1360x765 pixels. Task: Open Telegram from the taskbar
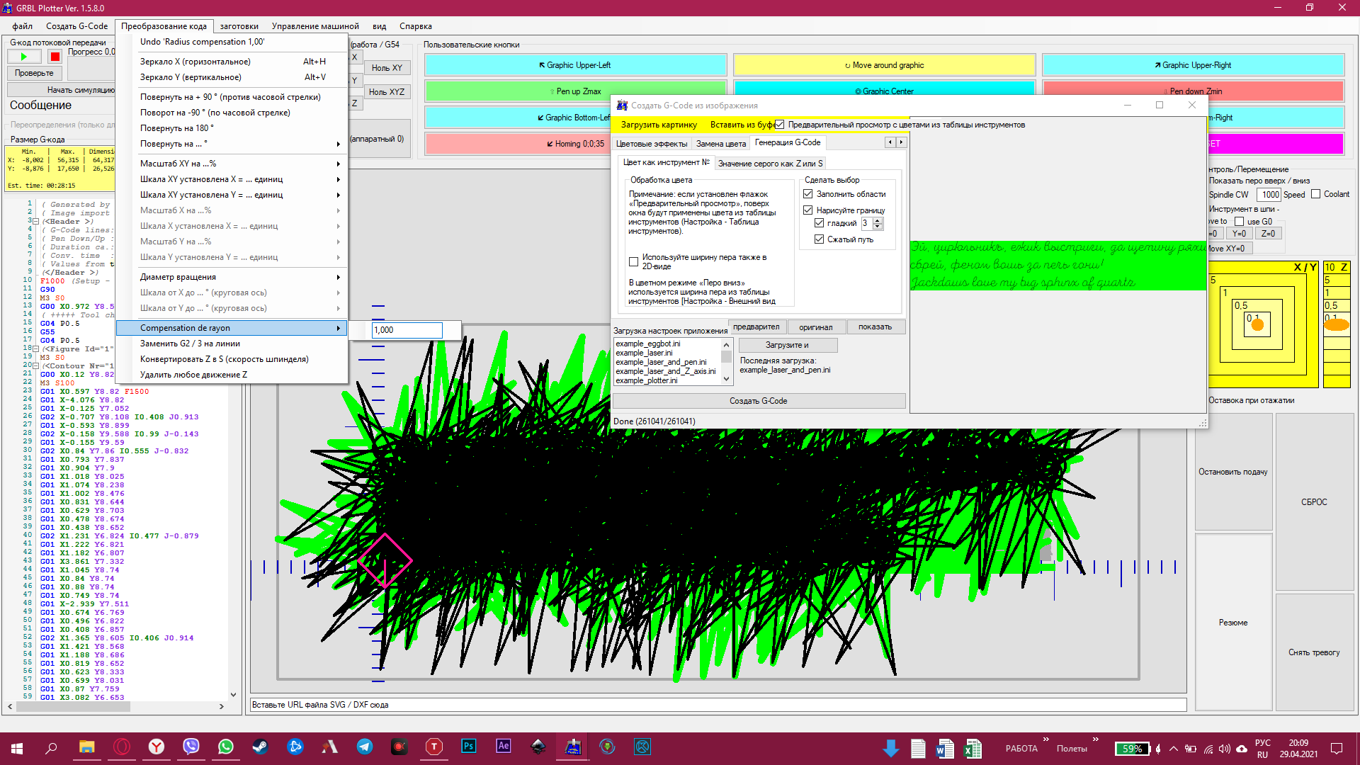(x=364, y=747)
